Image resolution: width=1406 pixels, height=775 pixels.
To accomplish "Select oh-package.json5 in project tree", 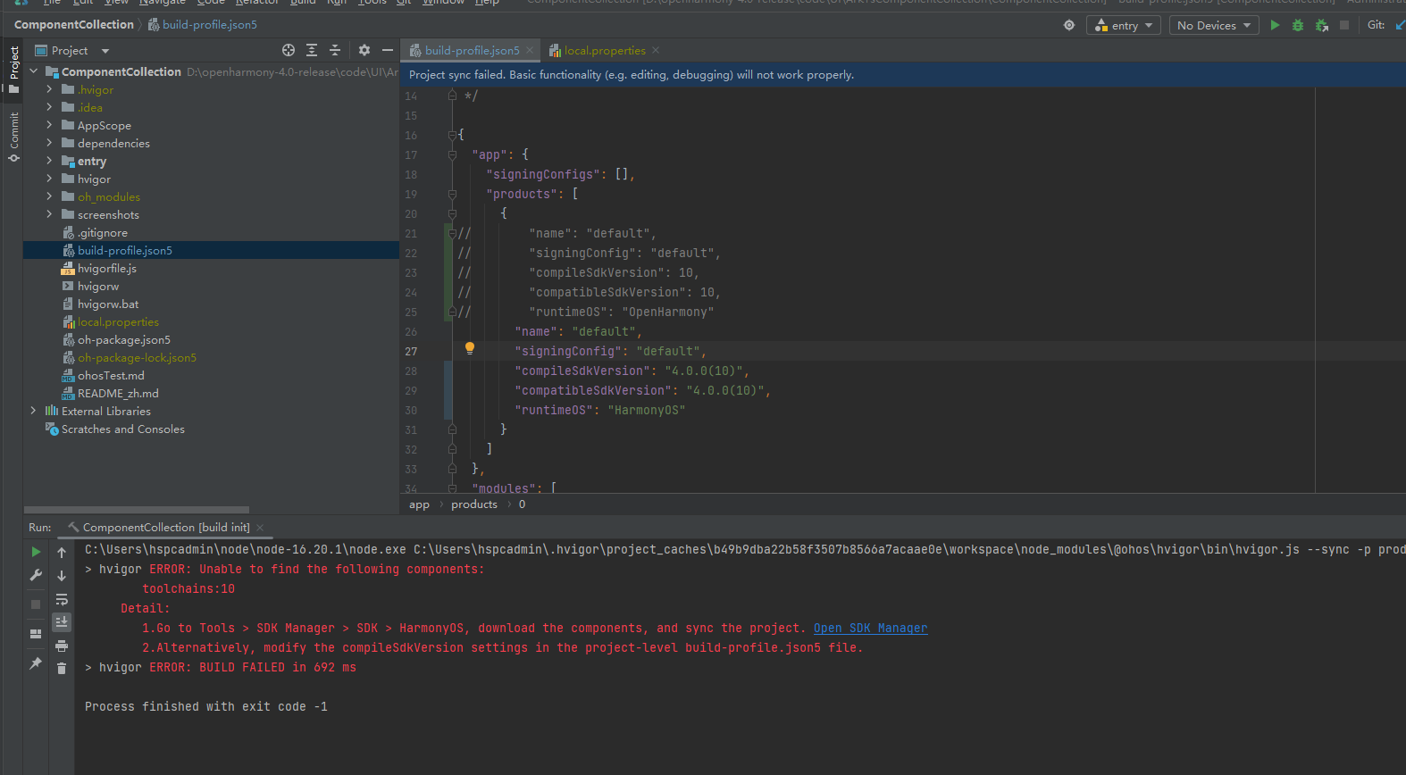I will pos(123,339).
